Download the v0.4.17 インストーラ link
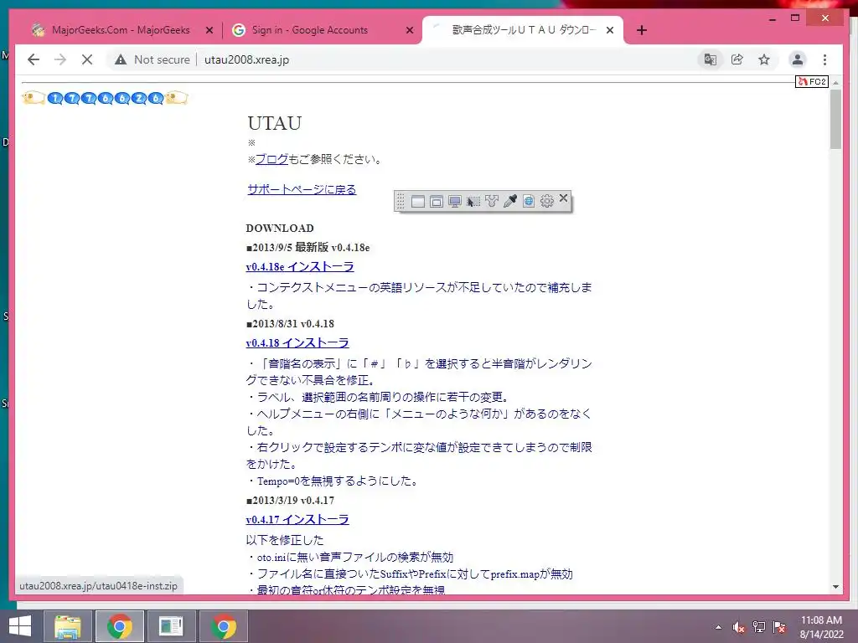 [297, 519]
